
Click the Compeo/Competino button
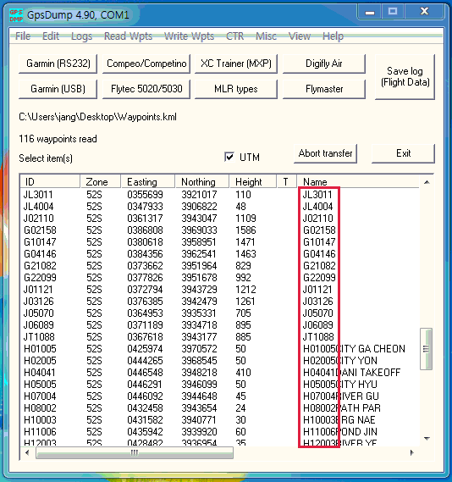click(146, 64)
